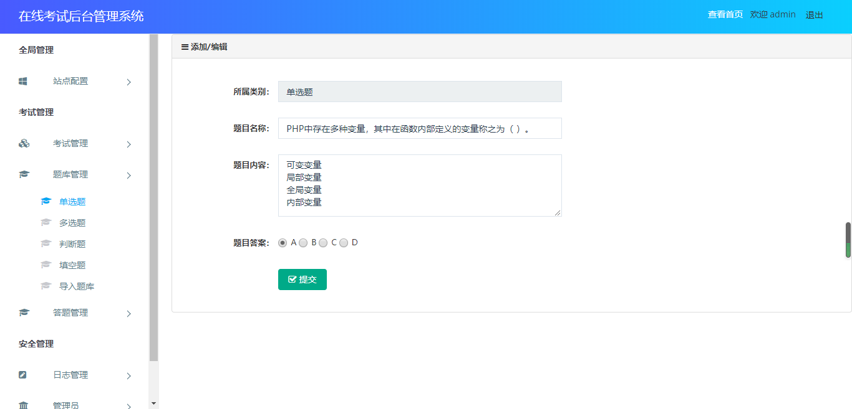The height and width of the screenshot is (409, 852).
Task: Click the page's vertical scrollbar thumb
Action: point(848,240)
